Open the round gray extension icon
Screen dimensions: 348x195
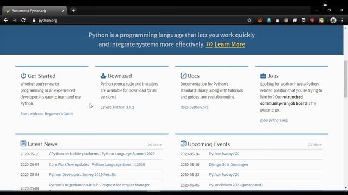pyautogui.click(x=287, y=21)
